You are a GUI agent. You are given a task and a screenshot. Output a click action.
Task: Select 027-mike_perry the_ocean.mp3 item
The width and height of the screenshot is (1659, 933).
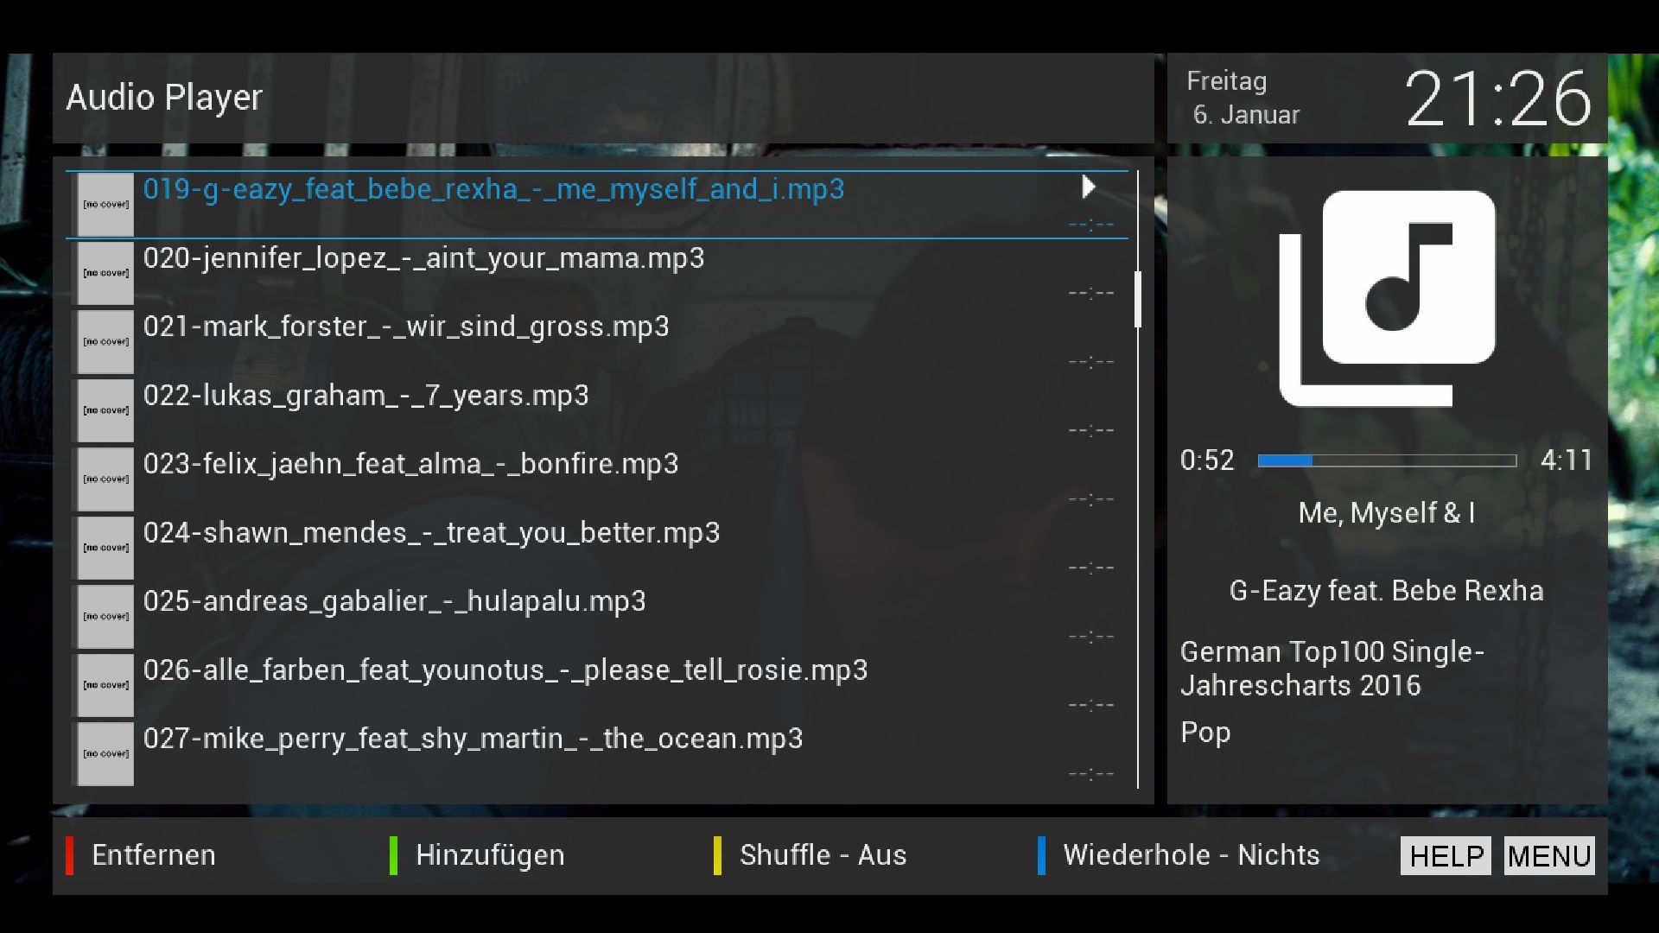tap(473, 739)
